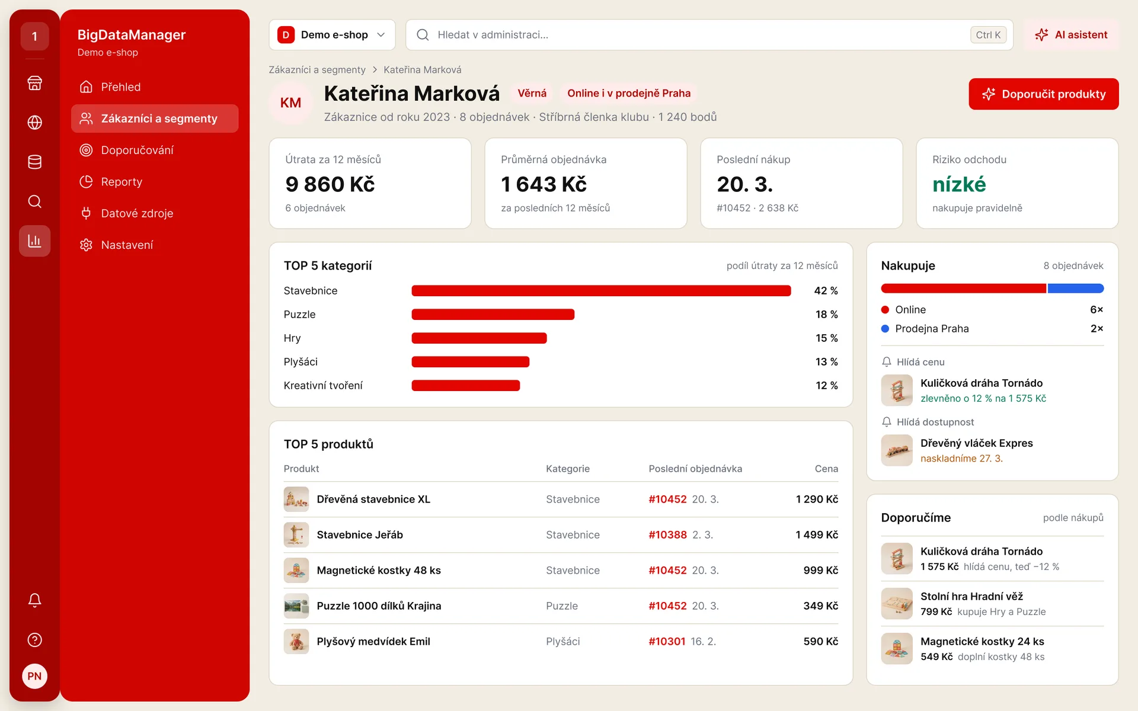Viewport: 1138px width, 711px height.
Task: Click the Puzzle 1000 dílků Krajina thumbnail
Action: click(296, 606)
